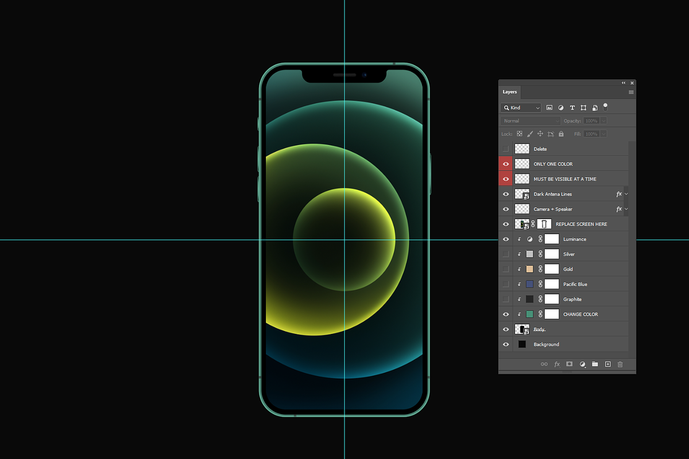Toggle layer filtering on/off switch
The width and height of the screenshot is (689, 459).
605,107
